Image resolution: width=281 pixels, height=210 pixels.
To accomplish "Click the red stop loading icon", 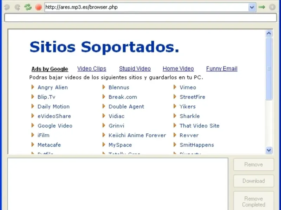I will pos(38,7).
